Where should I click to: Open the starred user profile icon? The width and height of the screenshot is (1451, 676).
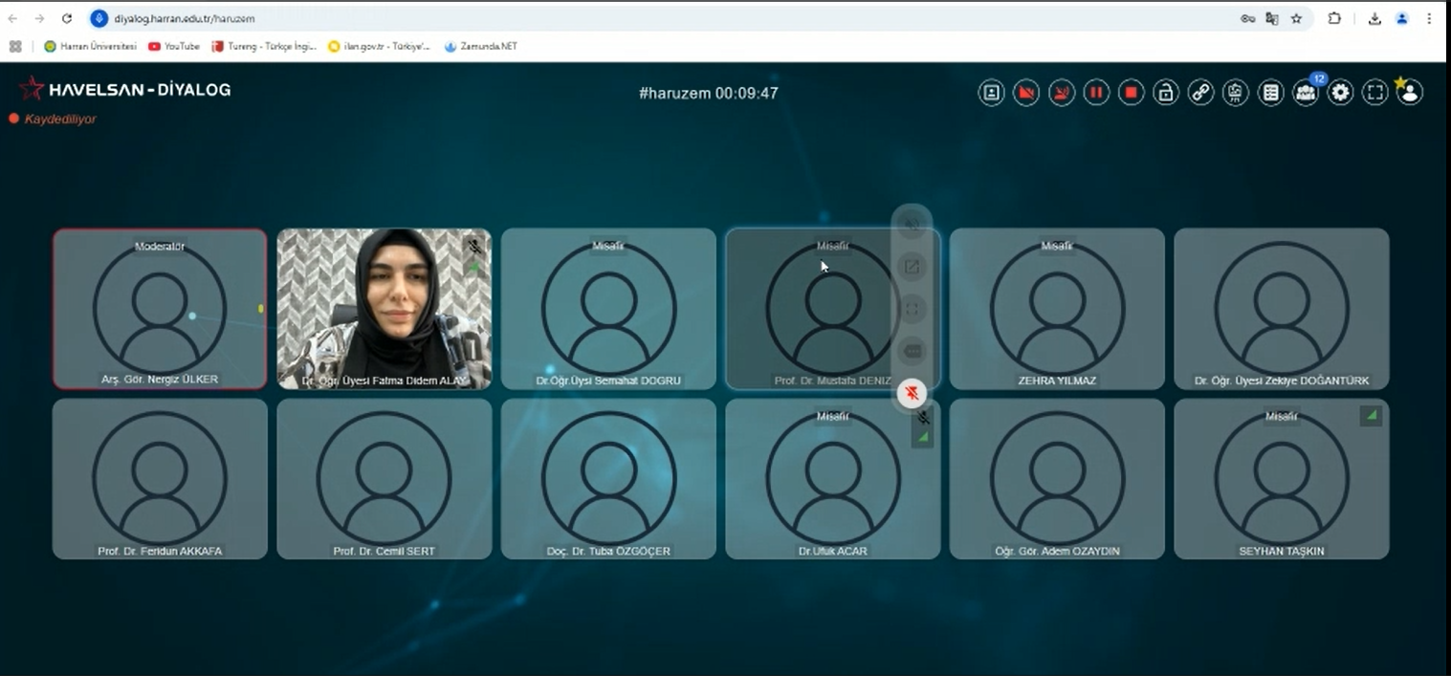1409,92
